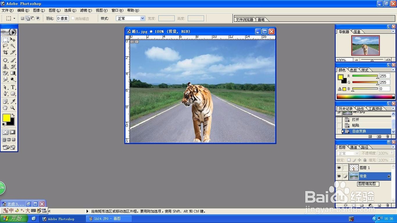Open the marquee tool preset picker arrow
This screenshot has width=397, height=223.
tap(14, 18)
